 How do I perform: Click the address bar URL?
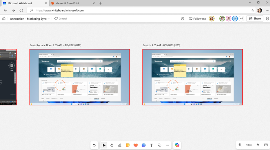pyautogui.click(x=59, y=11)
